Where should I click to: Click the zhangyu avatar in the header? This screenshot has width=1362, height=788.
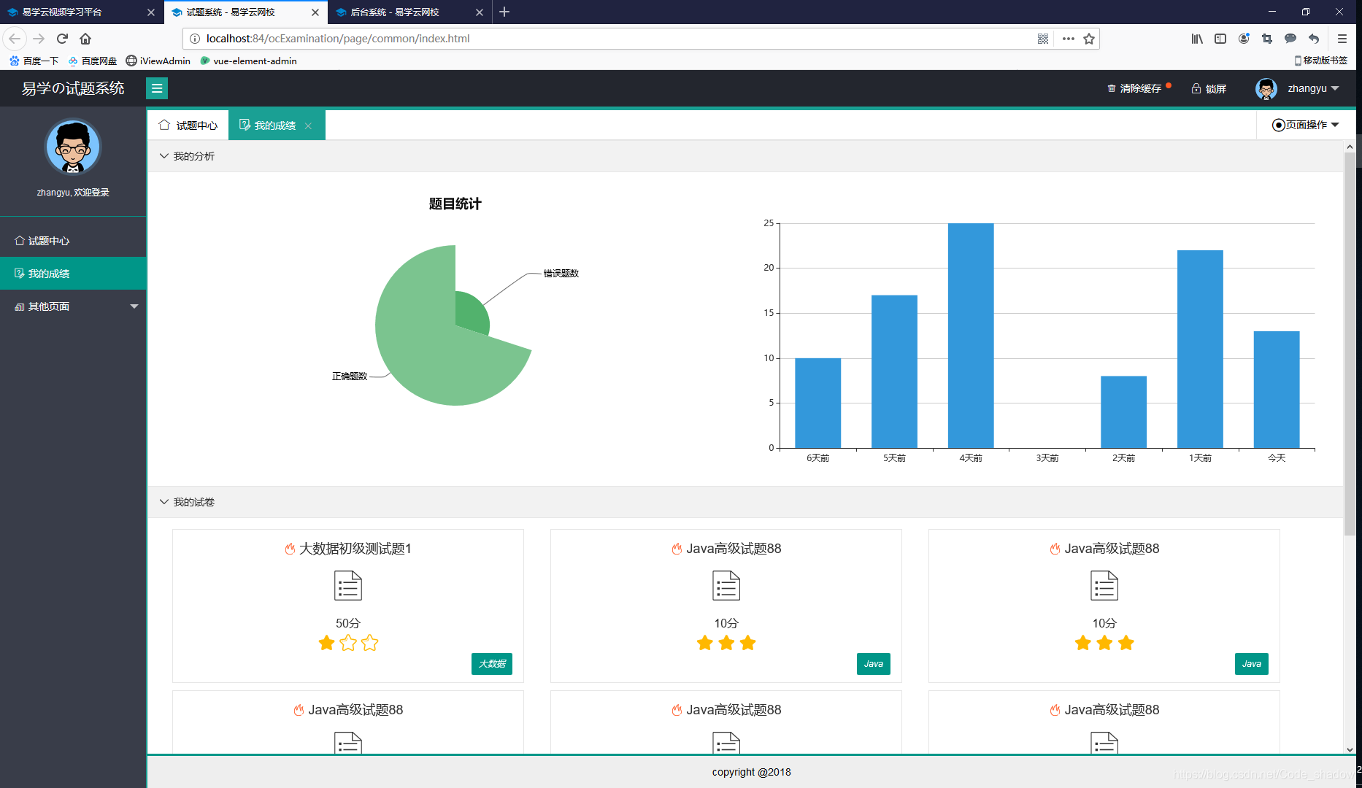pyautogui.click(x=1266, y=88)
